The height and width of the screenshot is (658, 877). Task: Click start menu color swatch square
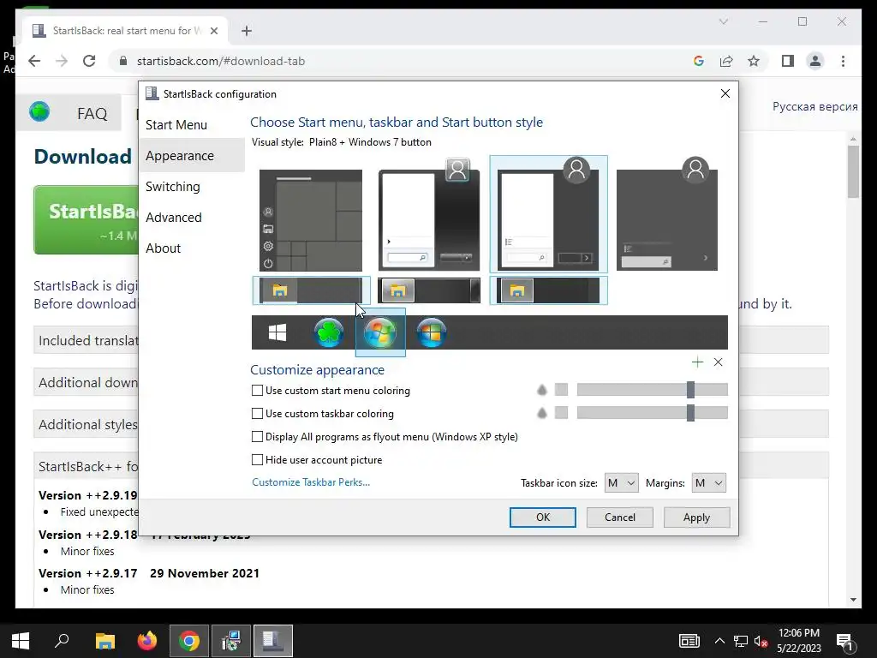tap(561, 390)
